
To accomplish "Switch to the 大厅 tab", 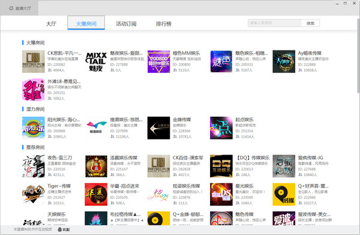I will click(51, 23).
